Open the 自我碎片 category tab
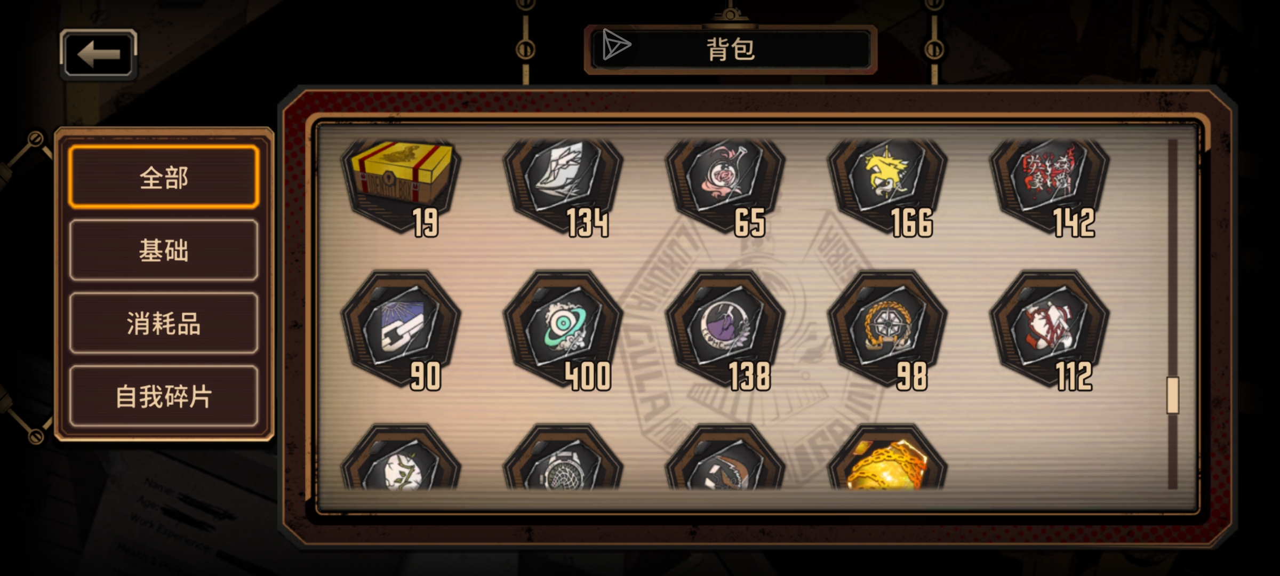Screen dimensions: 1280x576 tap(164, 396)
